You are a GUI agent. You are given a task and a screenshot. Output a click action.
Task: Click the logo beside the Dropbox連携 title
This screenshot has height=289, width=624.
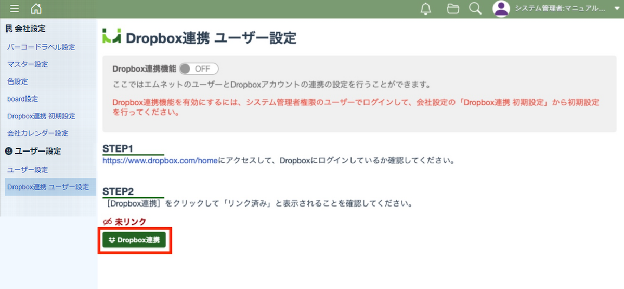pos(112,37)
